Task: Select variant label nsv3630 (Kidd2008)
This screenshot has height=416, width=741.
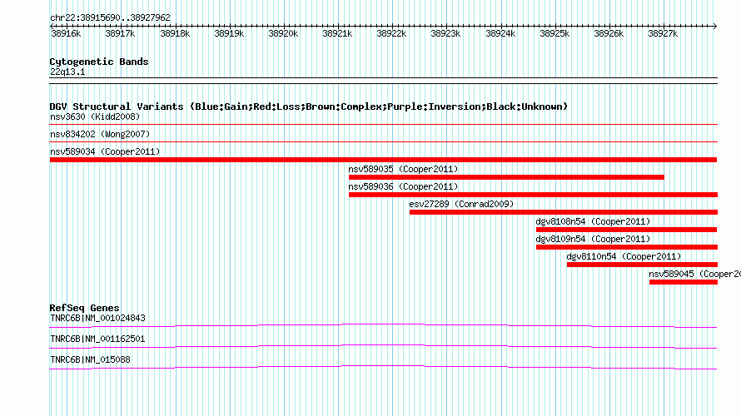Action: (x=95, y=116)
